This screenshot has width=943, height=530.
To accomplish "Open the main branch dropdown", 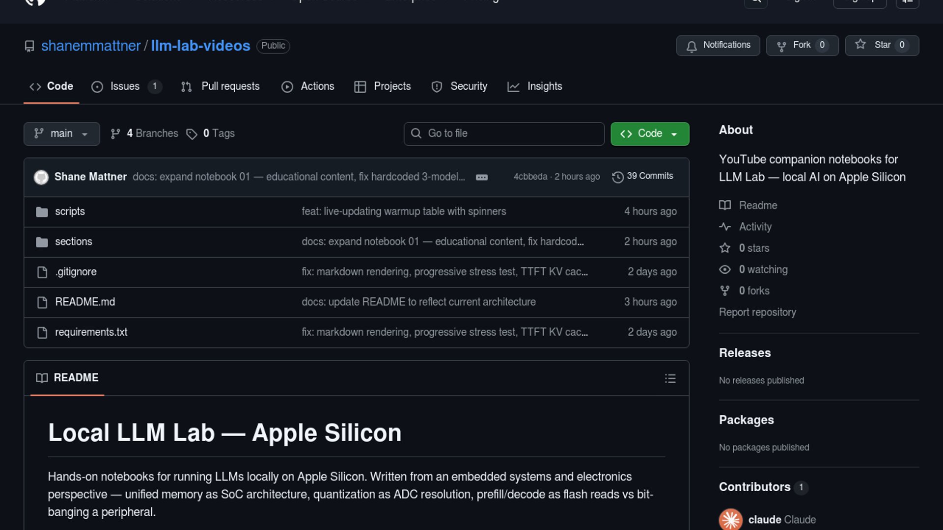I will (x=61, y=134).
